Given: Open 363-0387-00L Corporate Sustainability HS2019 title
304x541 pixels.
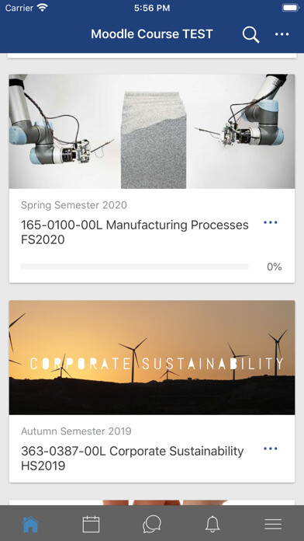Looking at the screenshot, I should coord(132,458).
